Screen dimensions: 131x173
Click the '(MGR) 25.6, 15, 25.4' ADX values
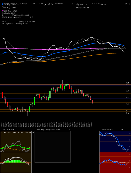[x=27, y=21]
